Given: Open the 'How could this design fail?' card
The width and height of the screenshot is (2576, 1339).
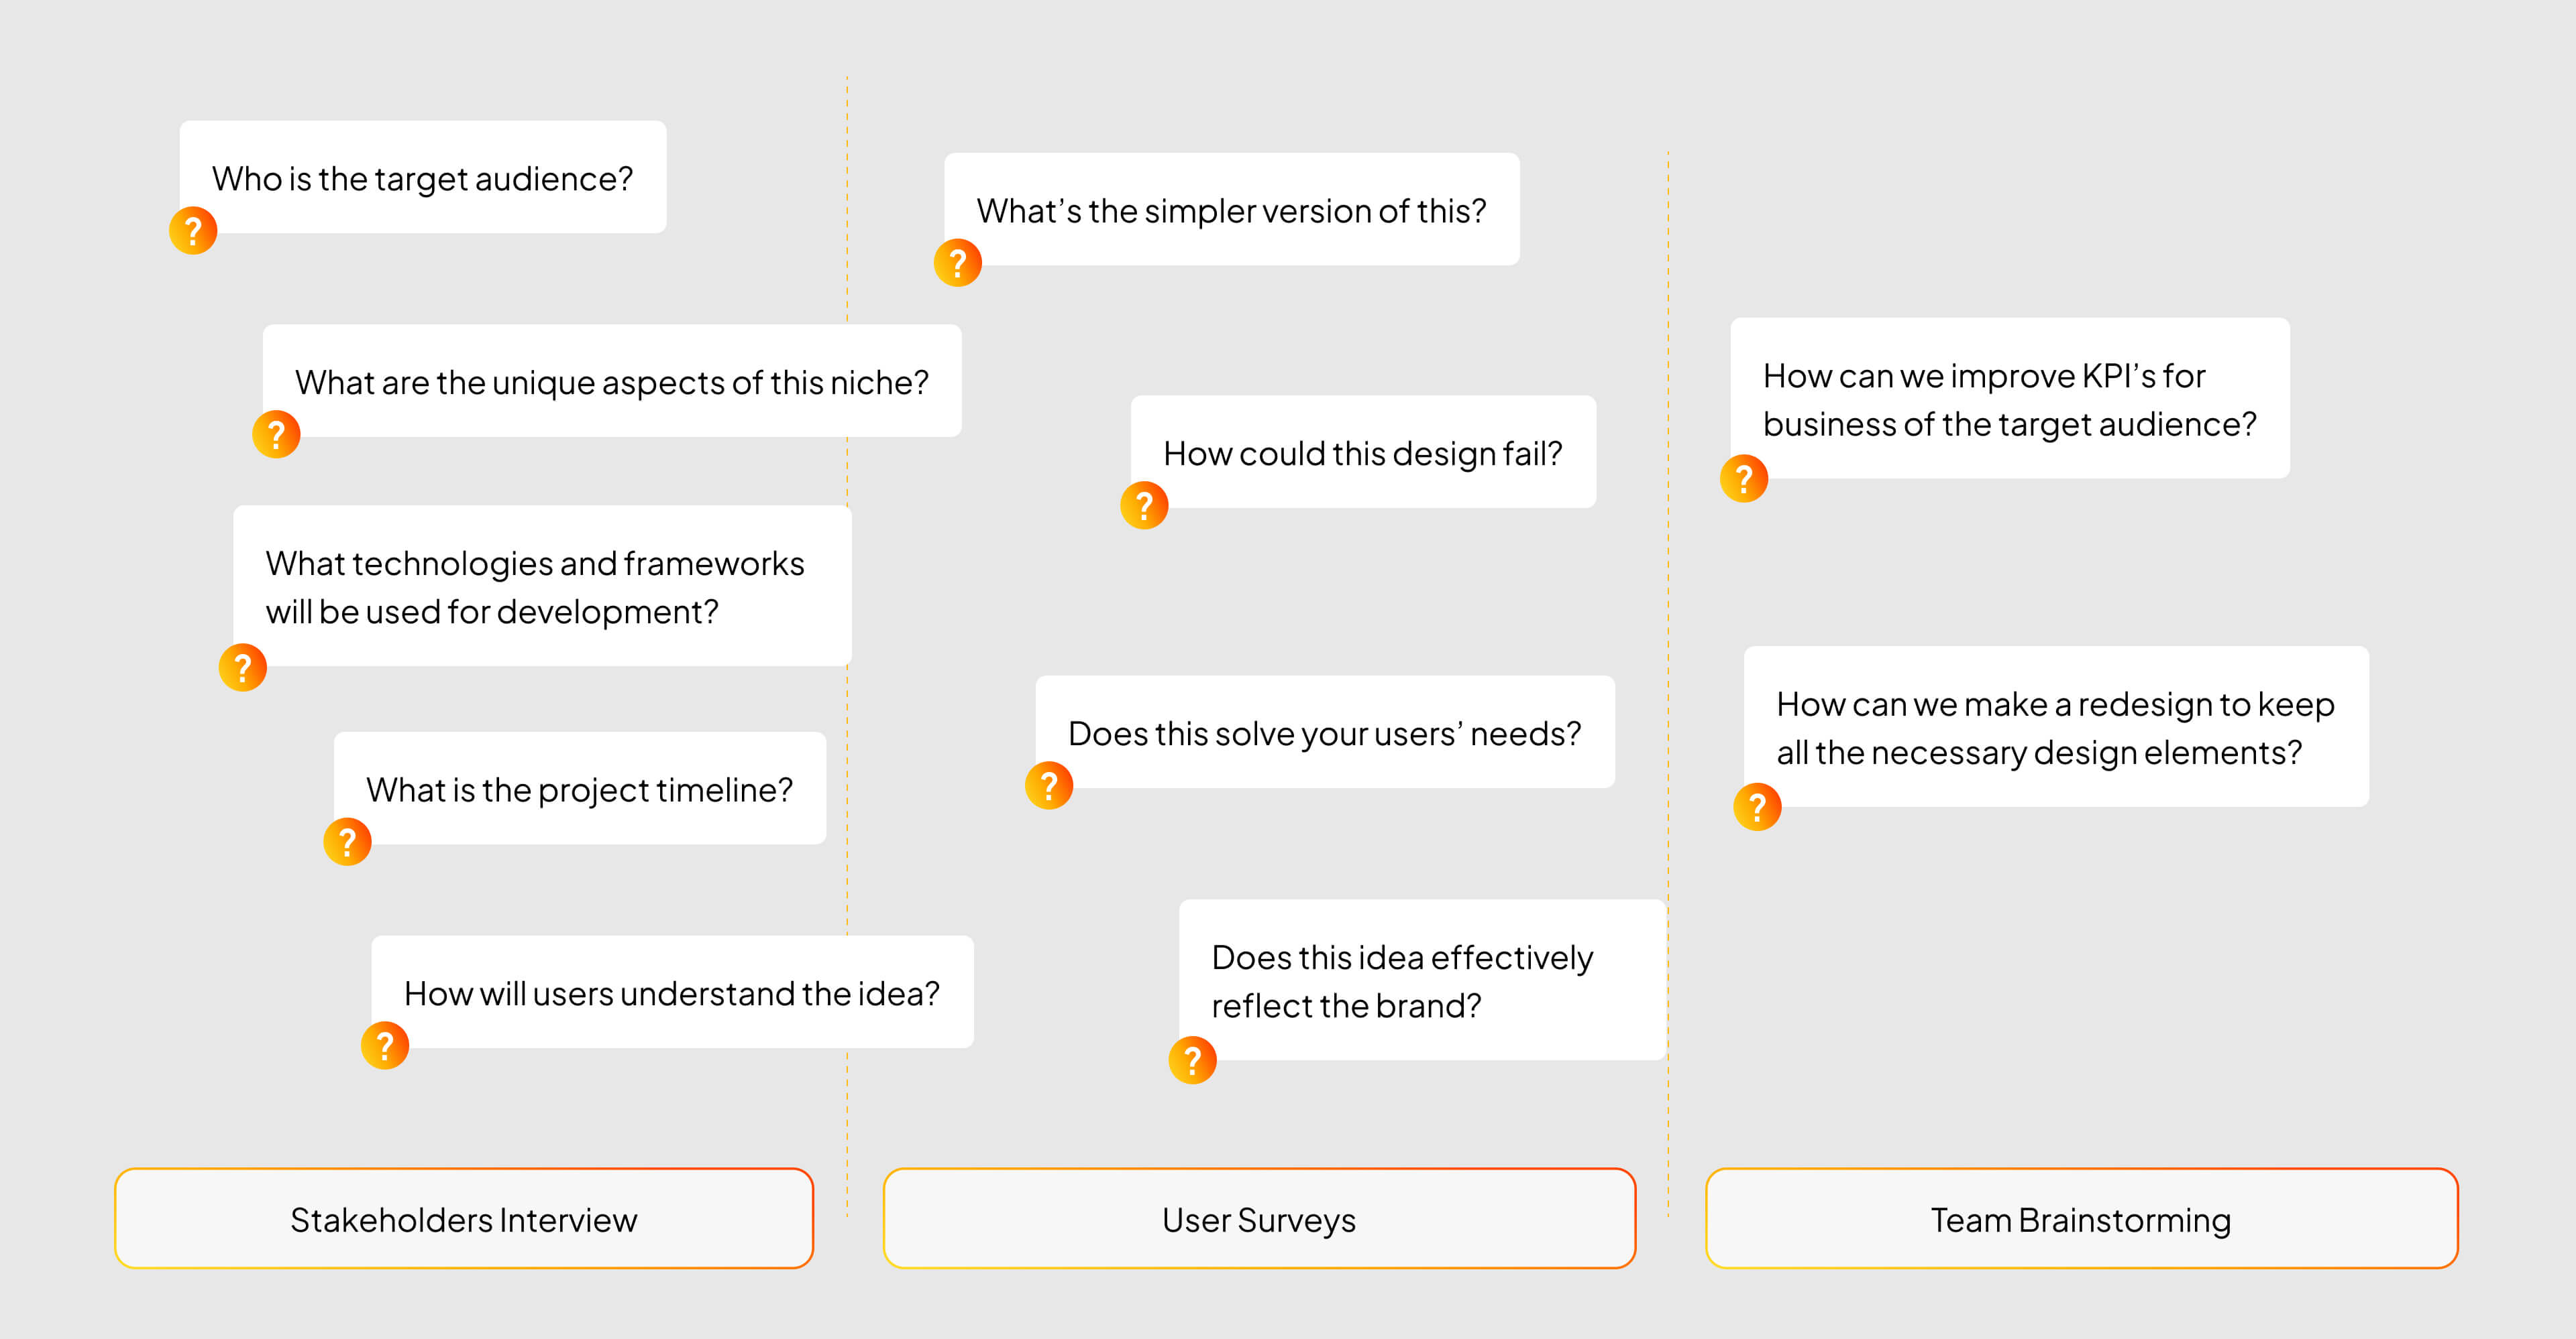Looking at the screenshot, I should point(1363,452).
